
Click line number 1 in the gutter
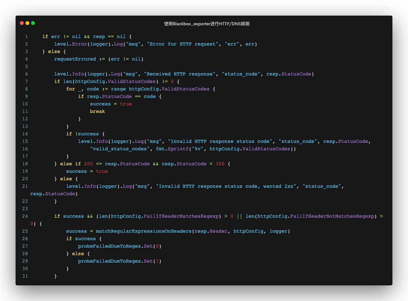pos(26,36)
